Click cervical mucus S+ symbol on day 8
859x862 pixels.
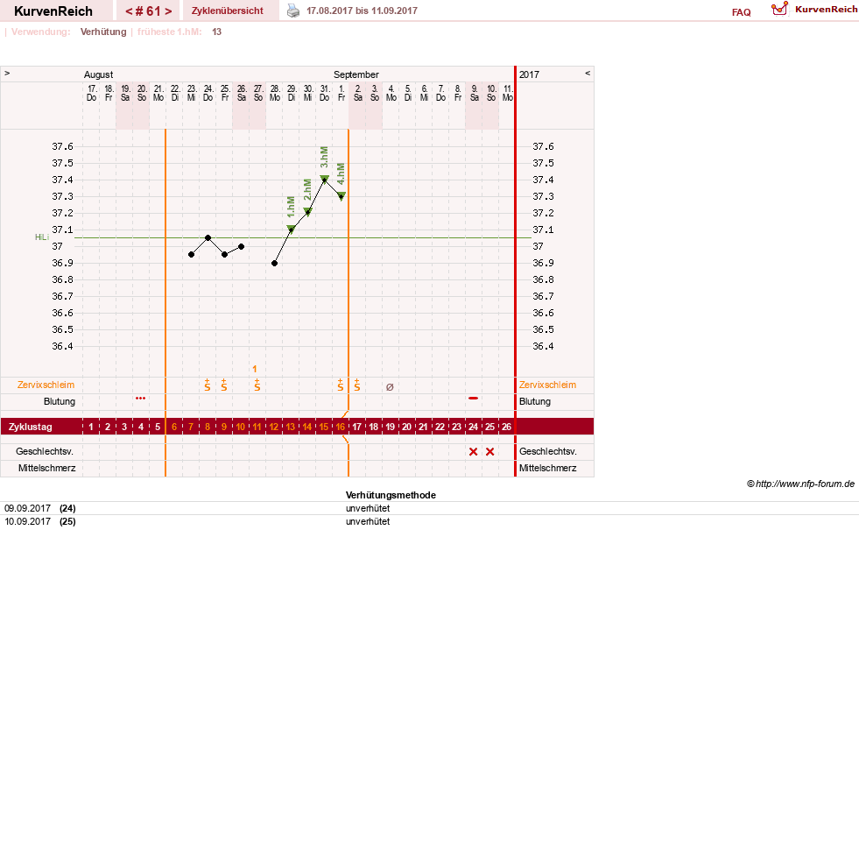point(208,385)
